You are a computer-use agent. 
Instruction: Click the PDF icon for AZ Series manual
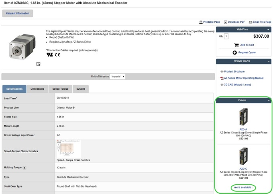click(222, 78)
